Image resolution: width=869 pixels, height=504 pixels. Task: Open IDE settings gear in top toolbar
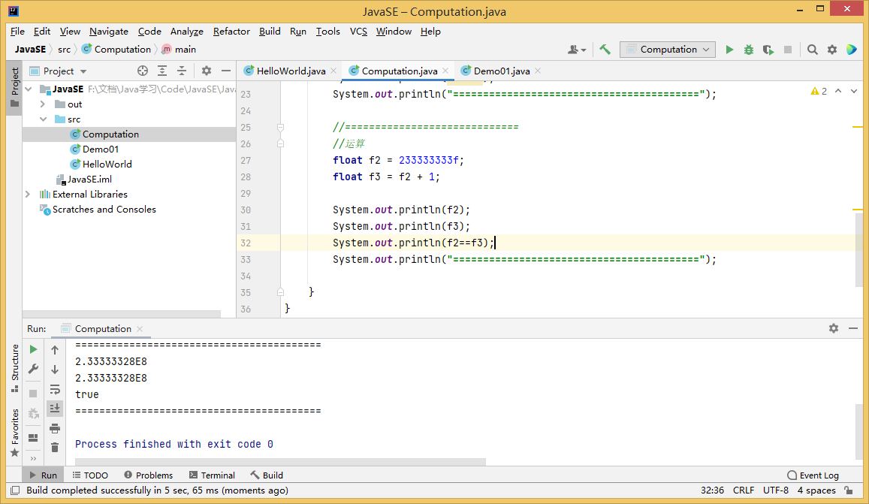point(832,50)
